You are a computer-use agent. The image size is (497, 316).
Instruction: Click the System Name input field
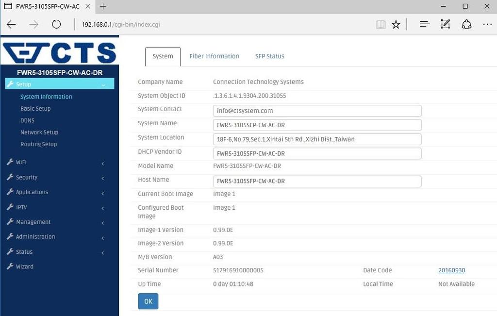[x=317, y=125]
